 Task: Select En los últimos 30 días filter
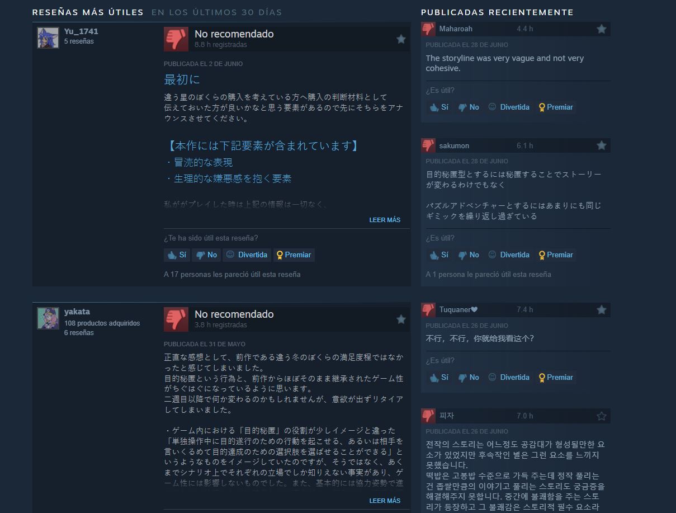pyautogui.click(x=216, y=12)
